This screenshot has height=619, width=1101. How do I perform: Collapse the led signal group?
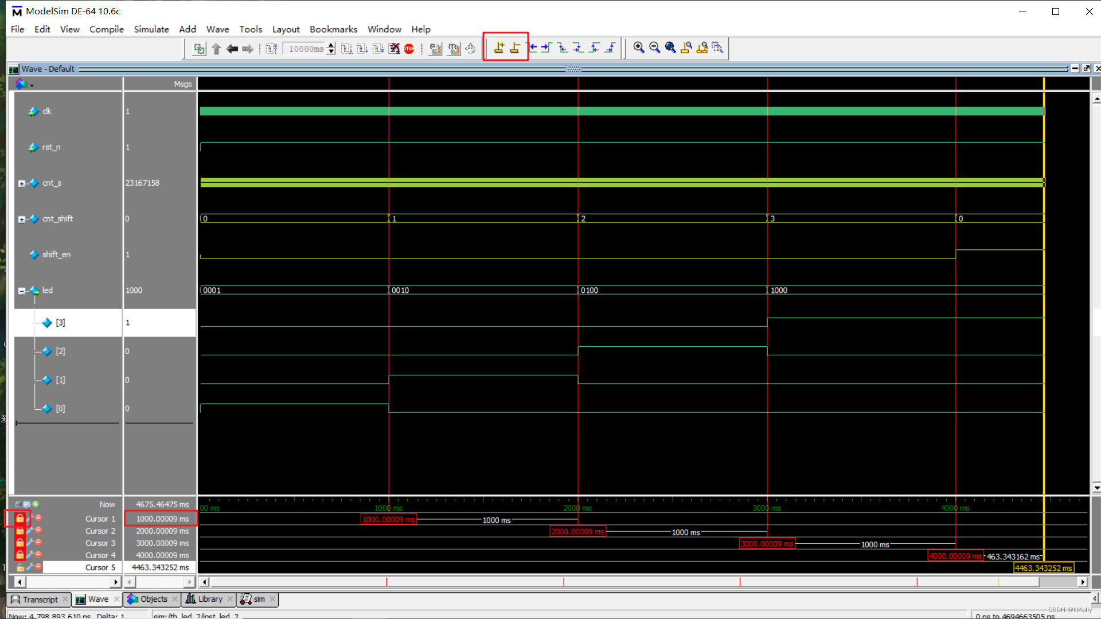click(22, 291)
